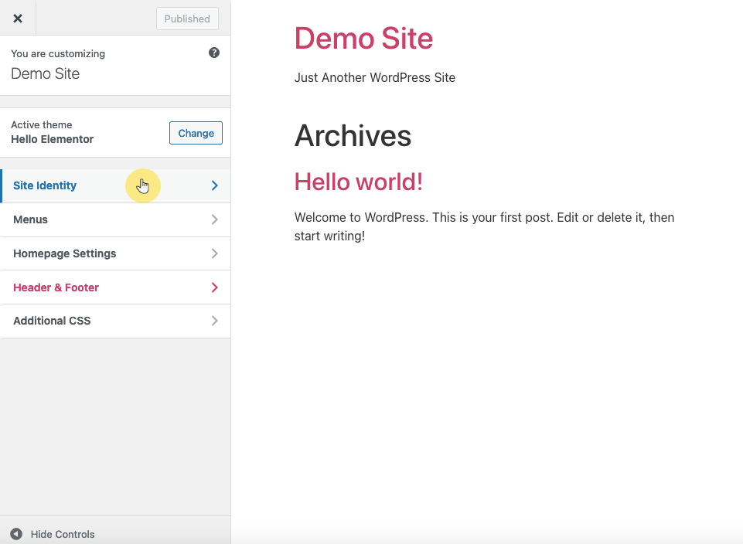
Task: Open the Menus section
Action: click(115, 219)
